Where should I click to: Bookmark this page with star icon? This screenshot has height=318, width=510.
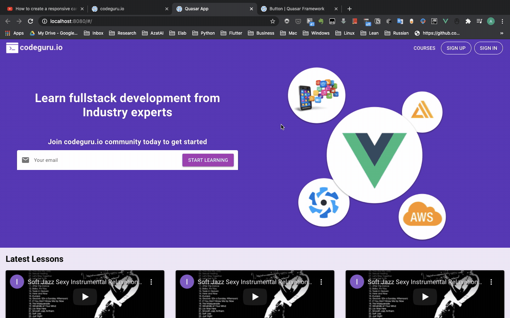tap(273, 21)
